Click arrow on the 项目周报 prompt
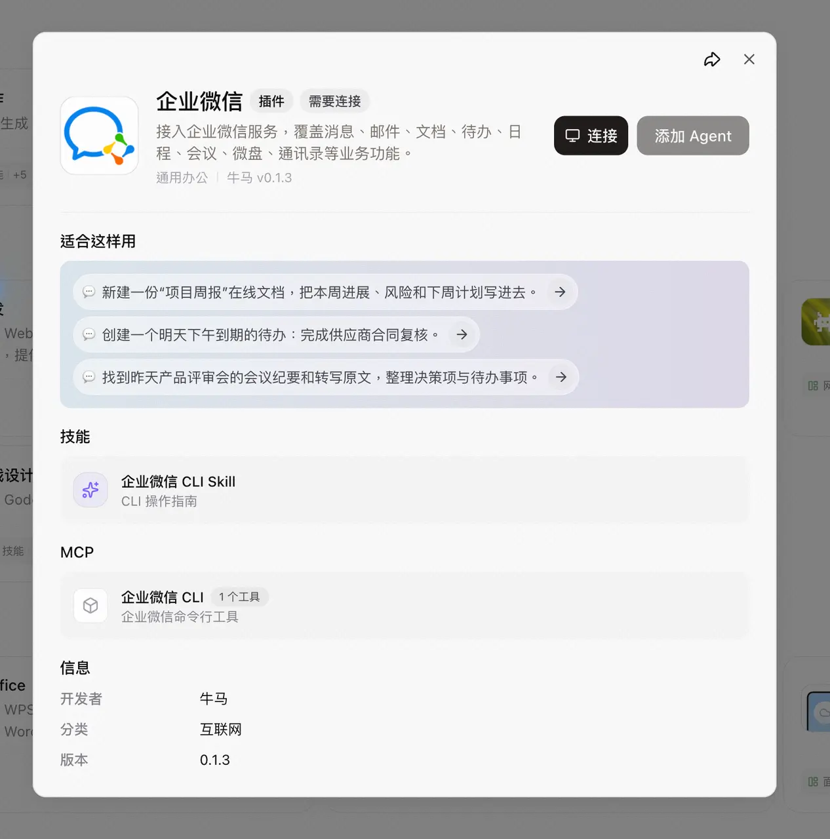 coord(560,292)
